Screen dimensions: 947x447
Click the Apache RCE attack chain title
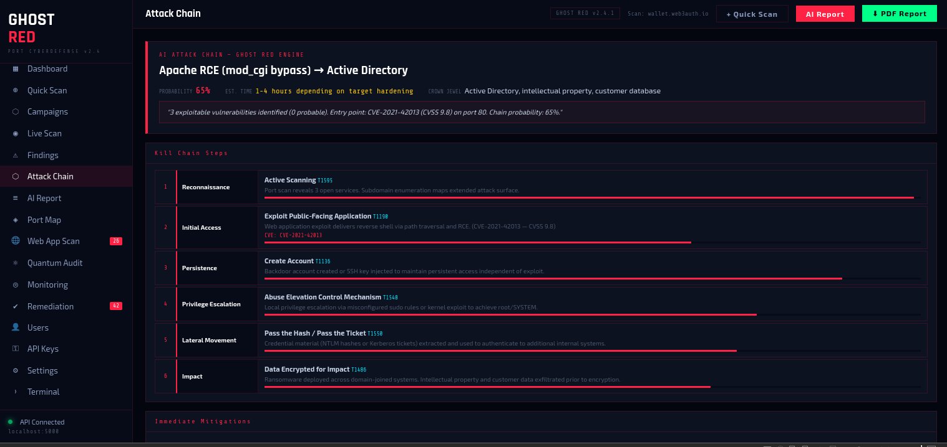[x=283, y=70]
